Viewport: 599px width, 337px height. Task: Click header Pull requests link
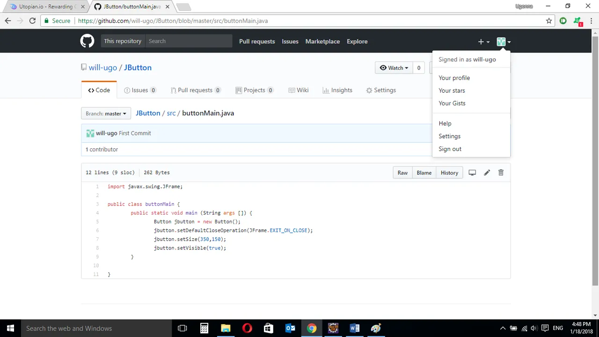pos(257,41)
